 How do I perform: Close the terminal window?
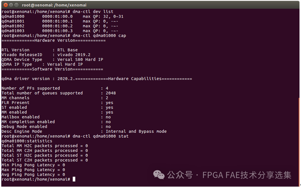pyautogui.click(x=5, y=5)
